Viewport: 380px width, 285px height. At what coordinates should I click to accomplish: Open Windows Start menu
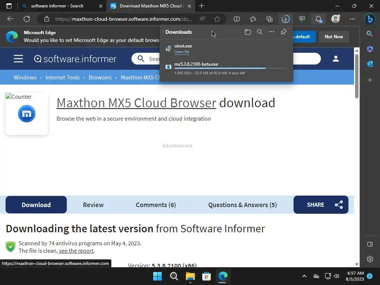coord(157,276)
